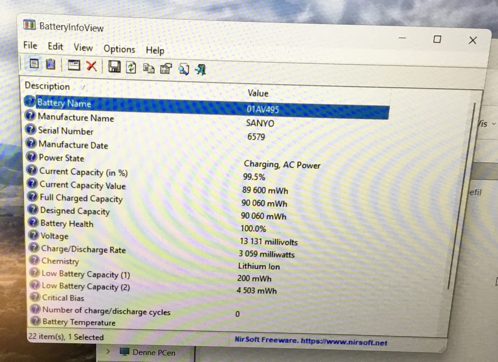This screenshot has width=498, height=362.
Task: Click the BatteryInfoView app icon in title bar
Action: coord(30,25)
